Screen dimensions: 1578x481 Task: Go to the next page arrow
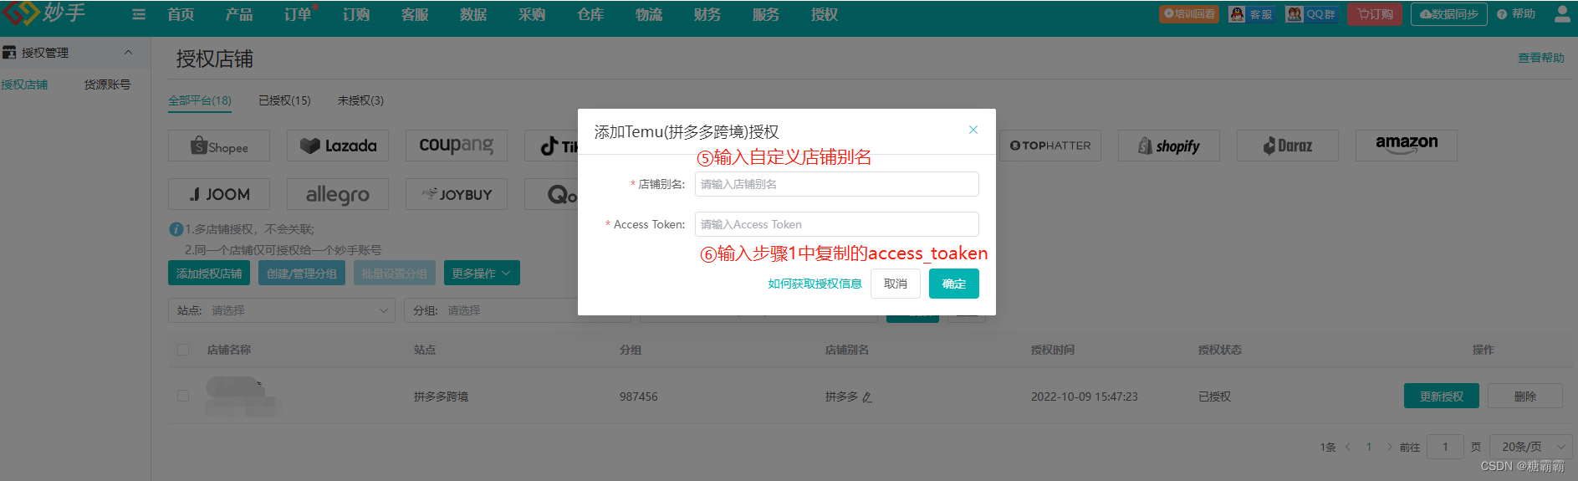click(1390, 447)
